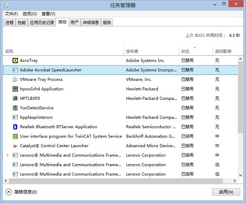Viewport: 246px width, 203px height.
Task: Click 已启用 status on Catalyst row
Action: (x=187, y=146)
